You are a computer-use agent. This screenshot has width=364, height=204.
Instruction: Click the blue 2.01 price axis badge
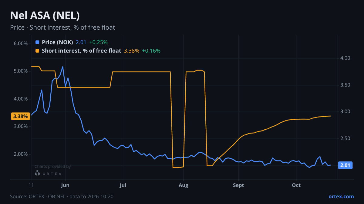[x=345, y=165]
